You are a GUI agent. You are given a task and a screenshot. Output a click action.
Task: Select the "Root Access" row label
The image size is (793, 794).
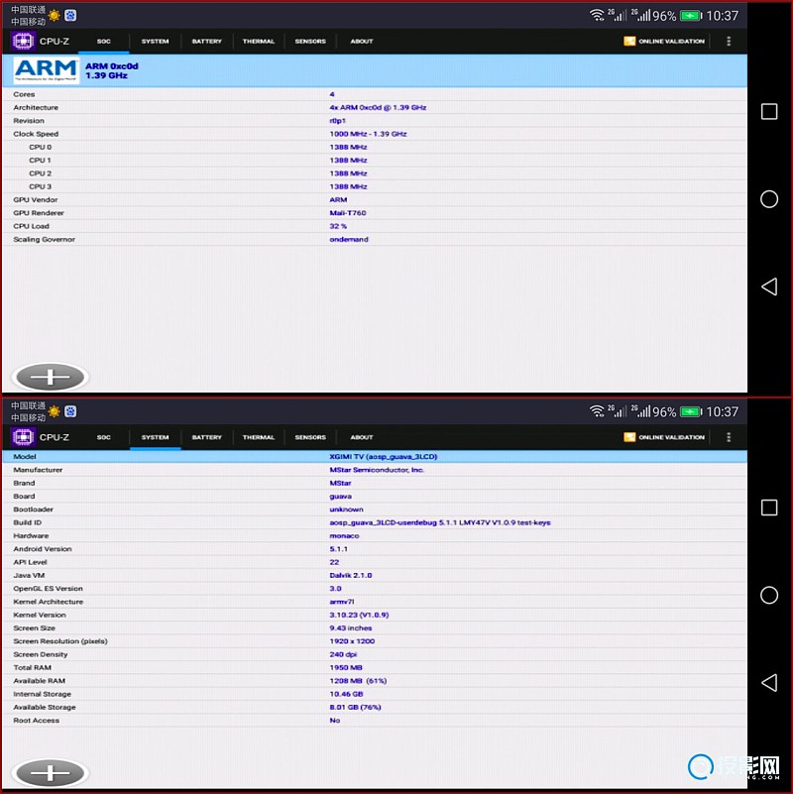click(36, 720)
